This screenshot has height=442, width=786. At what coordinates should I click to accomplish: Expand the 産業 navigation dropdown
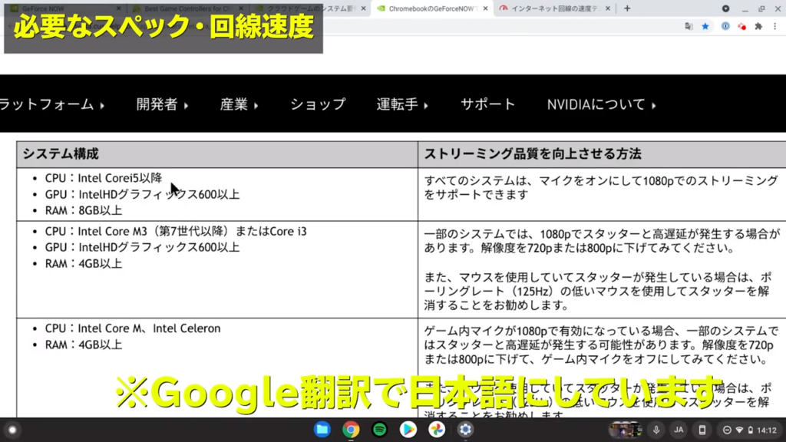click(239, 104)
